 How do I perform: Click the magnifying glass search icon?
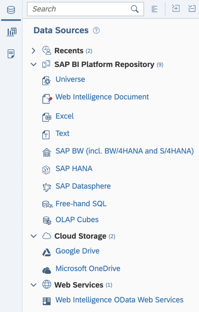tap(135, 9)
